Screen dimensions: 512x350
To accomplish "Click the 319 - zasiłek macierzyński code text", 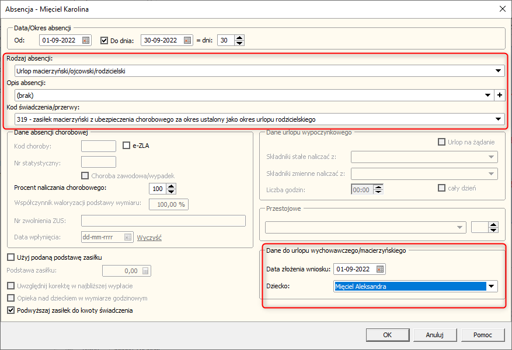I will coord(166,119).
